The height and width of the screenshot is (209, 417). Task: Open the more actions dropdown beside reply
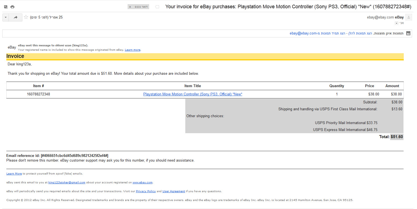[6, 17]
